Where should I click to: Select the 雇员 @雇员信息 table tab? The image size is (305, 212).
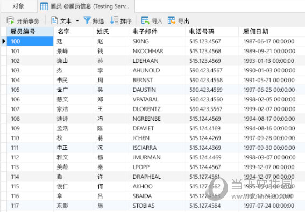point(86,6)
